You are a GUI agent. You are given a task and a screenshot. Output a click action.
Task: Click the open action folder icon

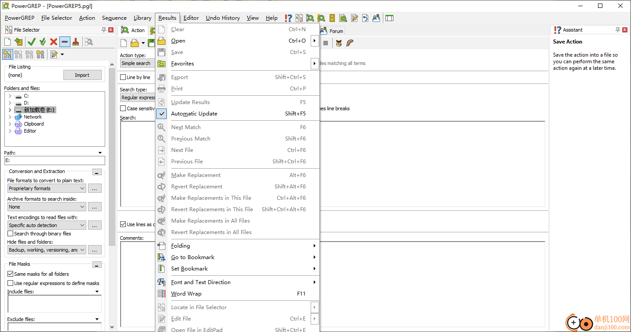coord(135,43)
